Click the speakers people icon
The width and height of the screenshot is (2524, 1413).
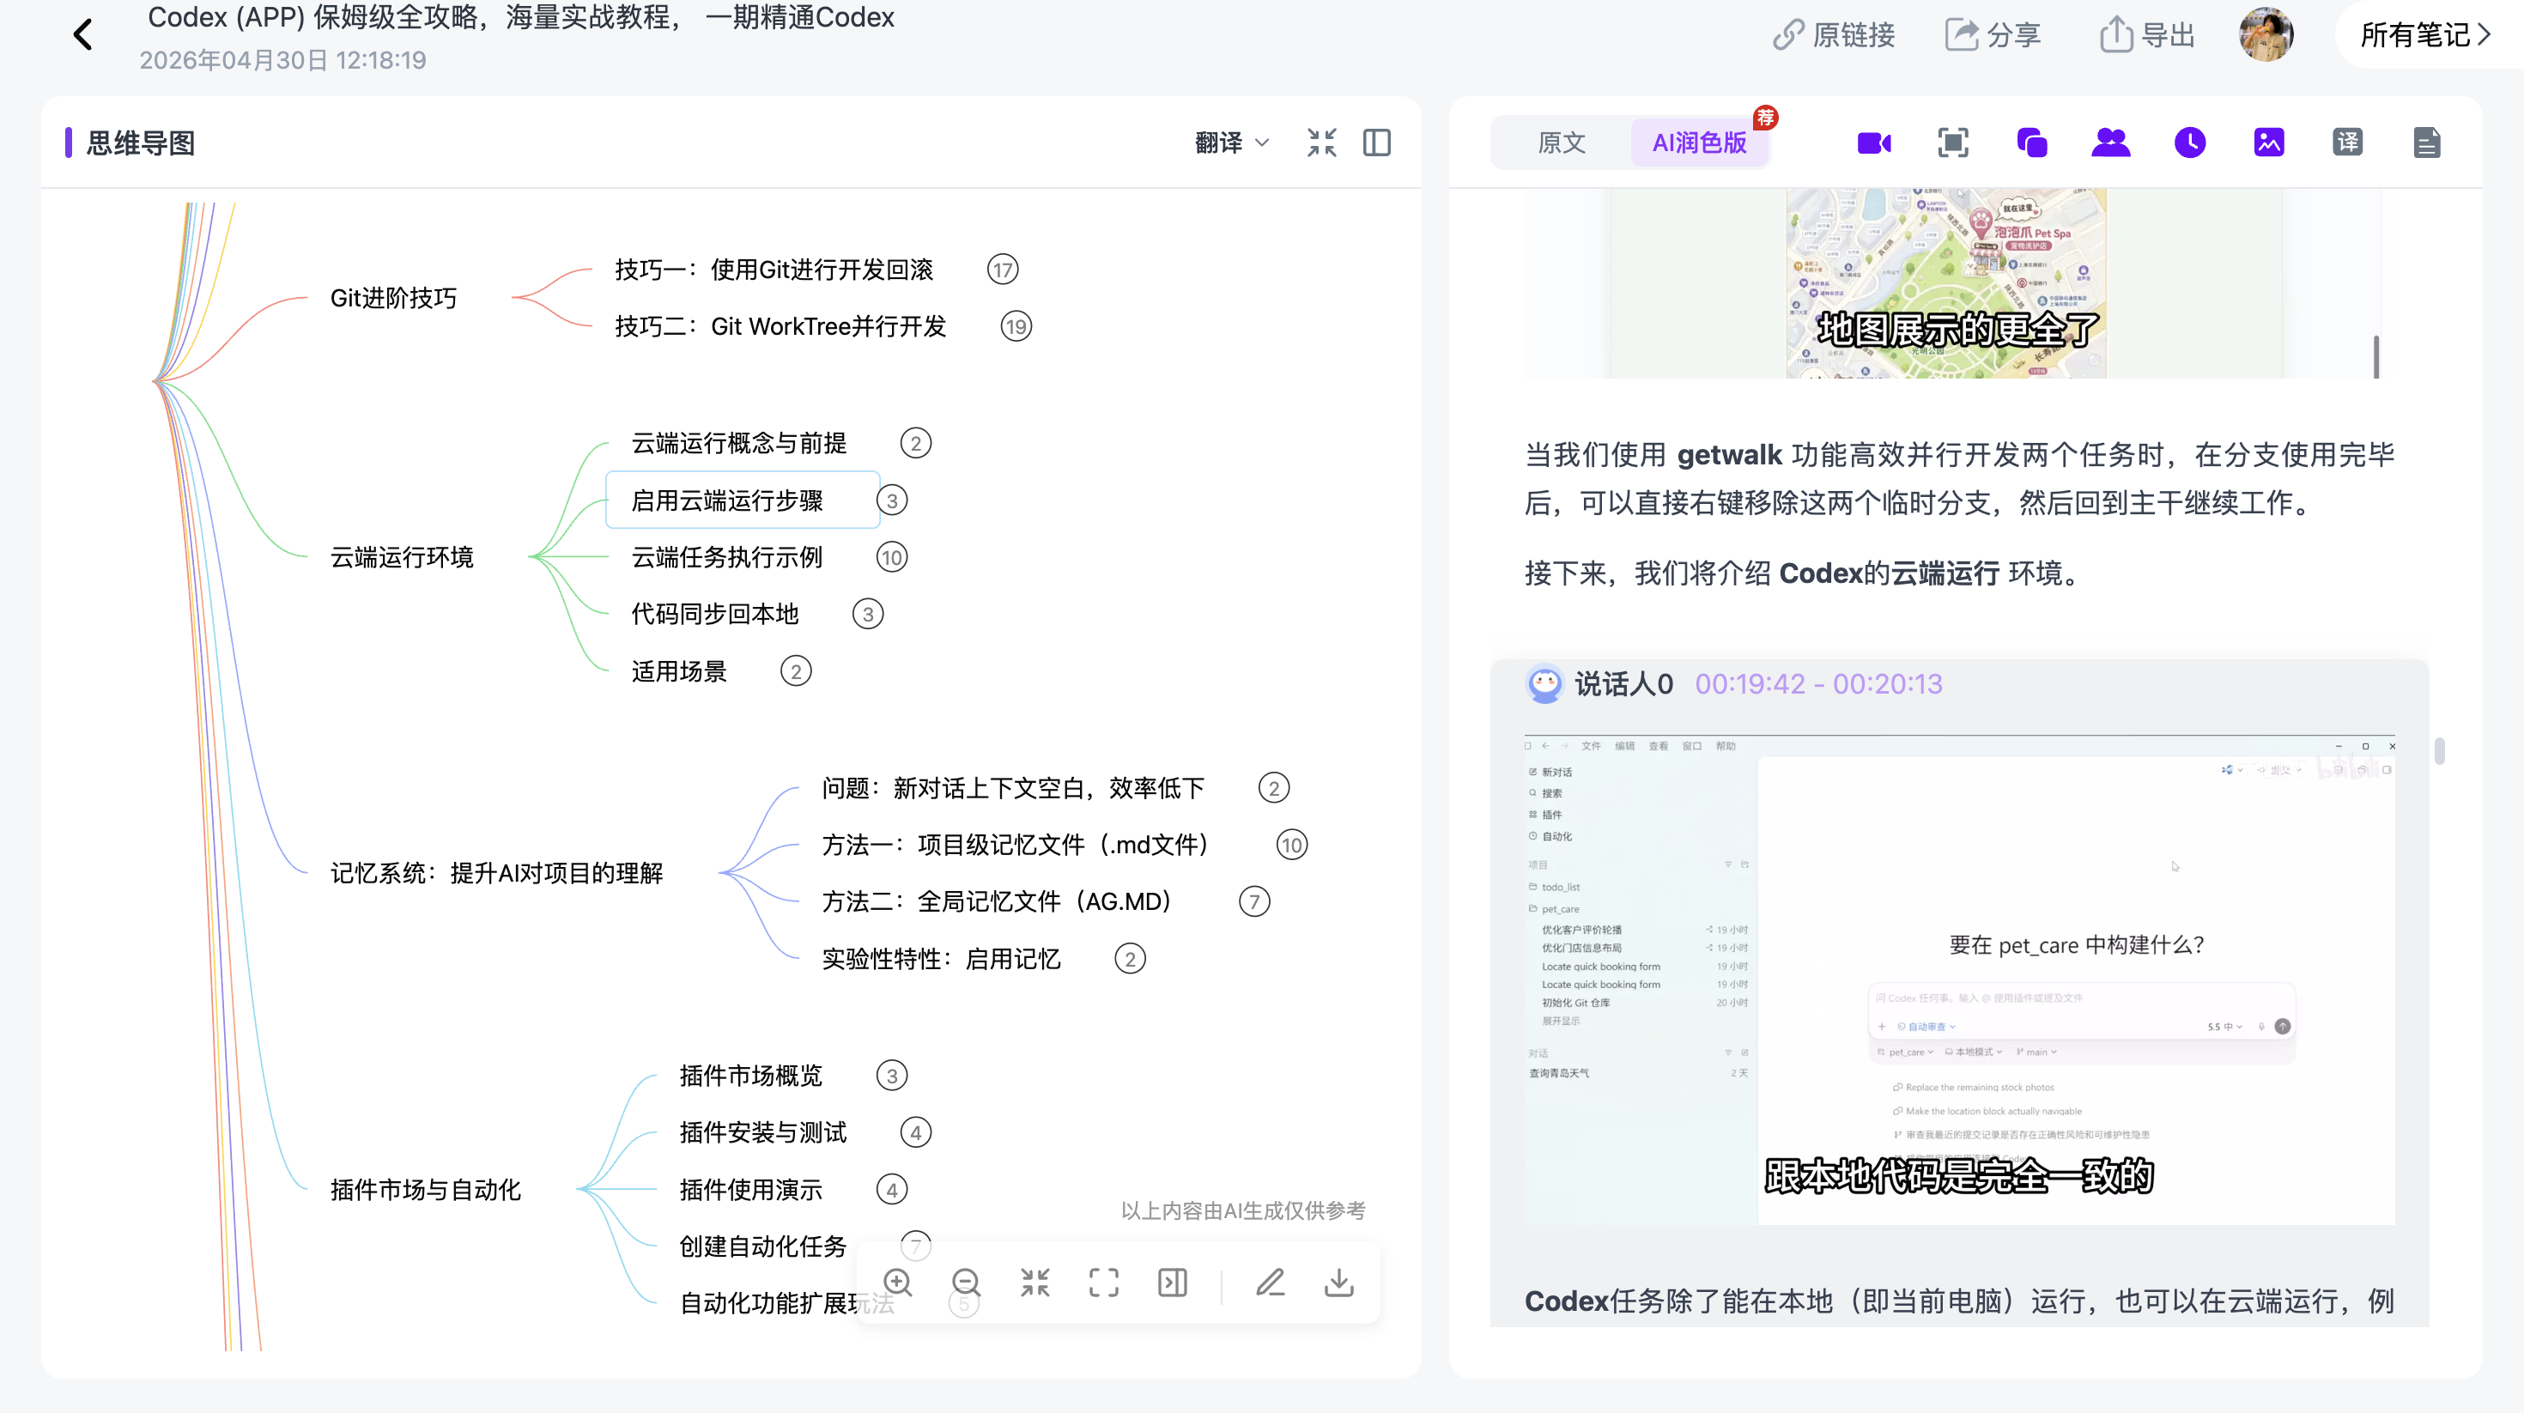click(x=2110, y=143)
